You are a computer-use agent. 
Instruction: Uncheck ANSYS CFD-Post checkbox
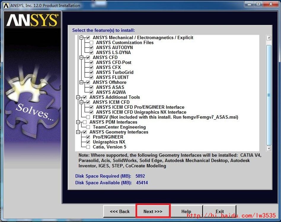point(91,62)
